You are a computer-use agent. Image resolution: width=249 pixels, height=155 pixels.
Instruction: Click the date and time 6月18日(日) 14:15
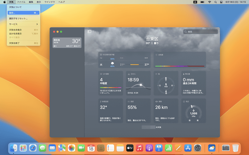236,2
